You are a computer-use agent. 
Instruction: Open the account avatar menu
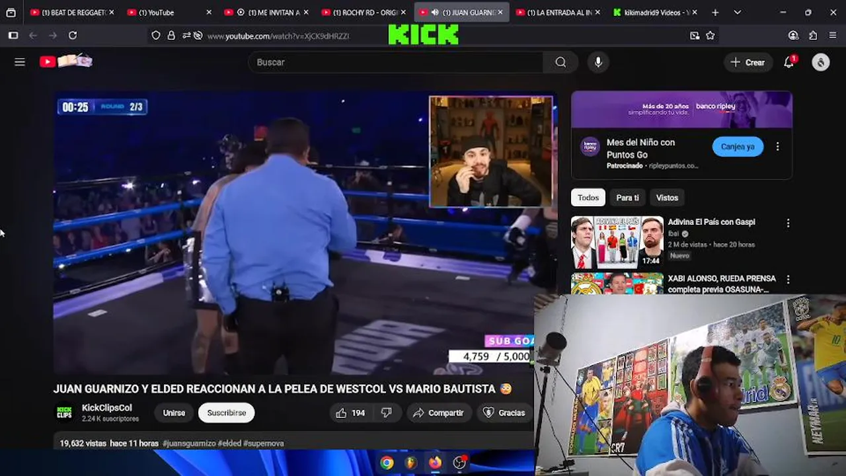[x=820, y=62]
